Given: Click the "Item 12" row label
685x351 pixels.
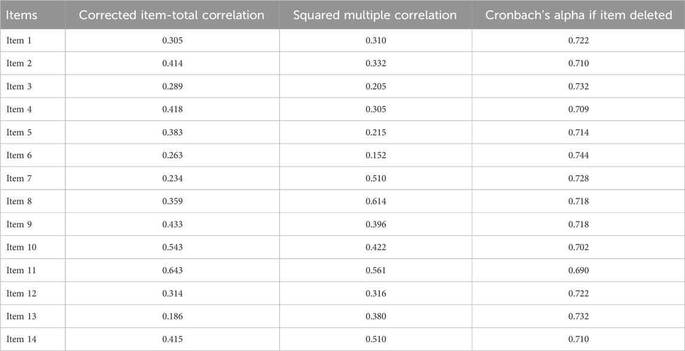Looking at the screenshot, I should pyautogui.click(x=21, y=294).
